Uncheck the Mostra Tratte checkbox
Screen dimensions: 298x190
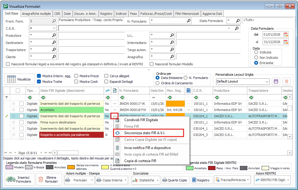point(39,82)
